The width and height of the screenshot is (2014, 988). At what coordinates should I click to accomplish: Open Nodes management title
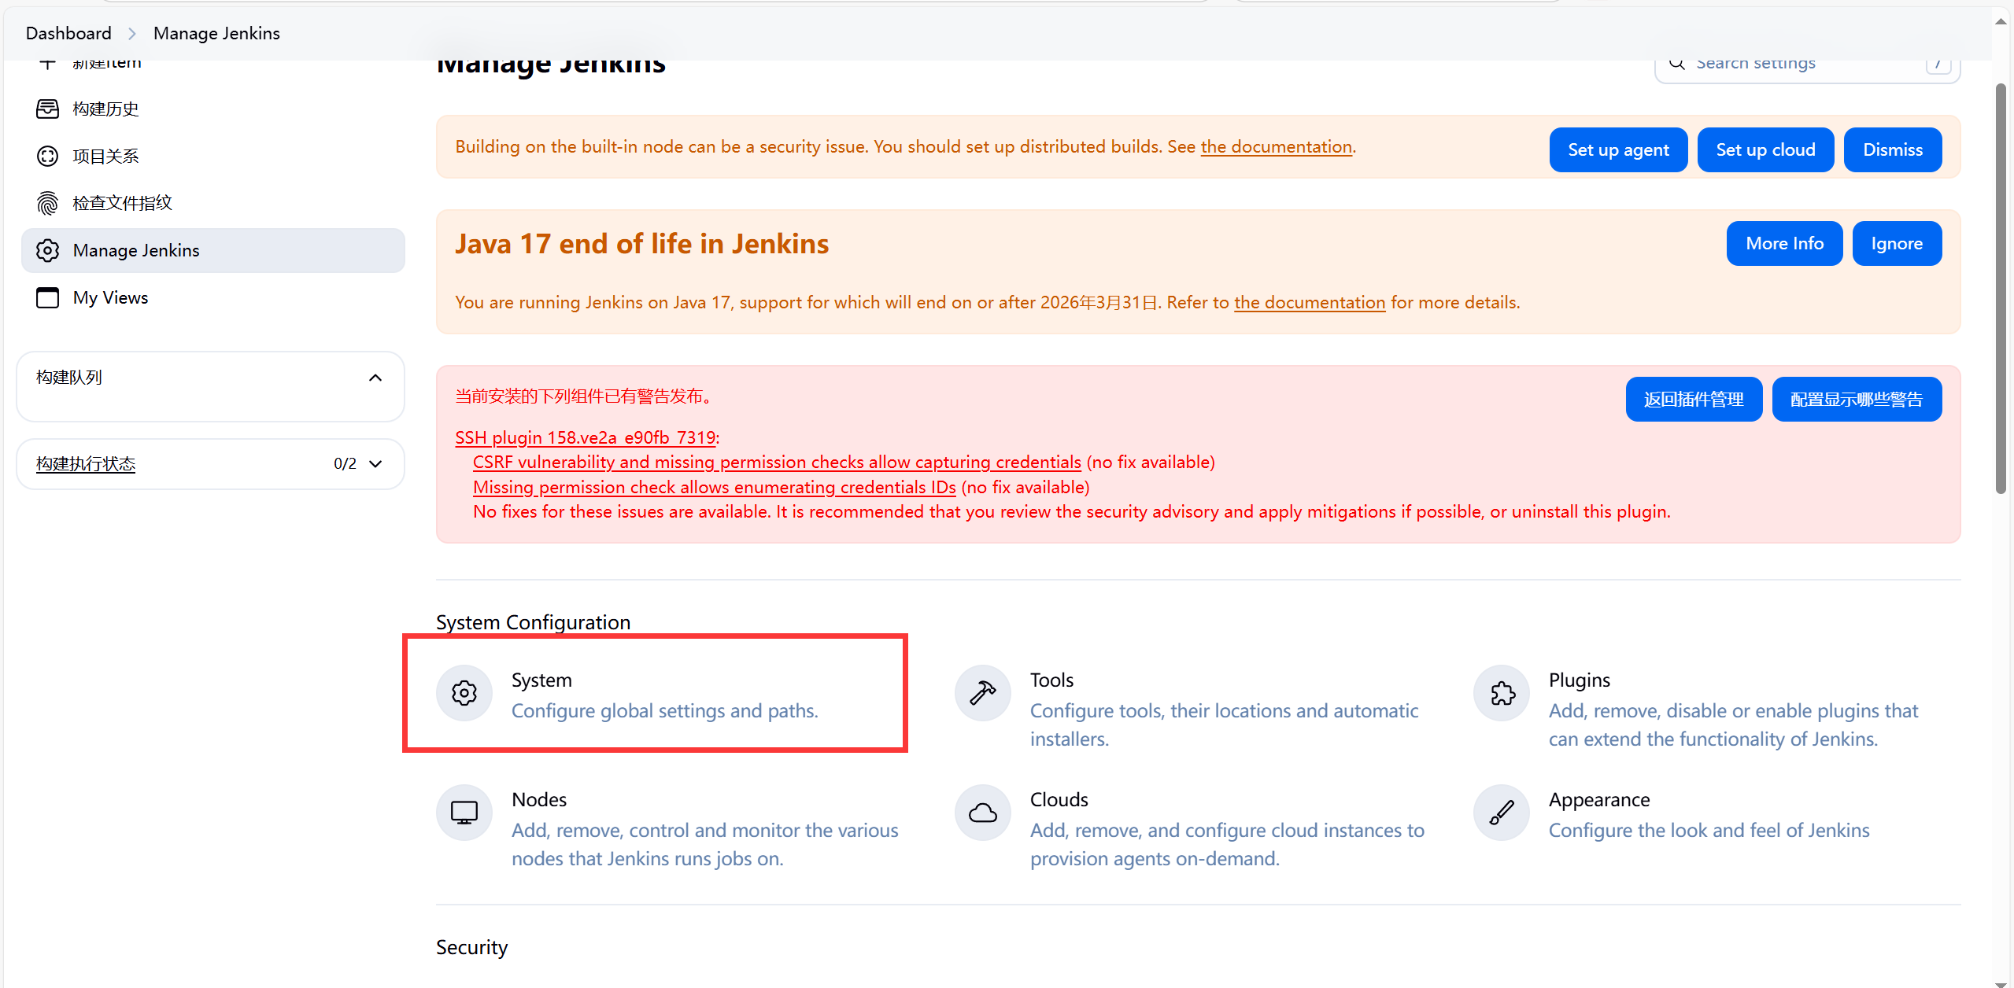(539, 799)
